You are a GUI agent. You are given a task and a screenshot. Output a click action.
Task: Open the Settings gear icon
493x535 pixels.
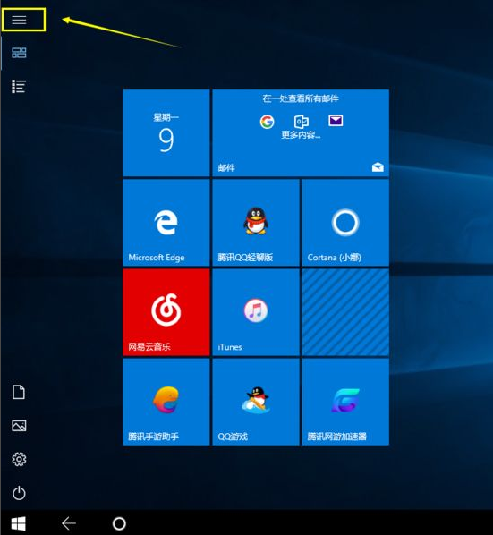click(19, 459)
